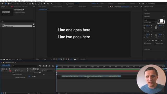Screen dimensions: 167x94
Task: Open the Animation menu
Action: [x=28, y=1]
